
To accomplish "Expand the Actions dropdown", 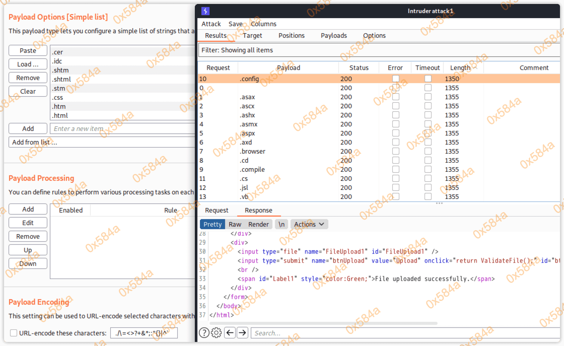I will (x=309, y=224).
